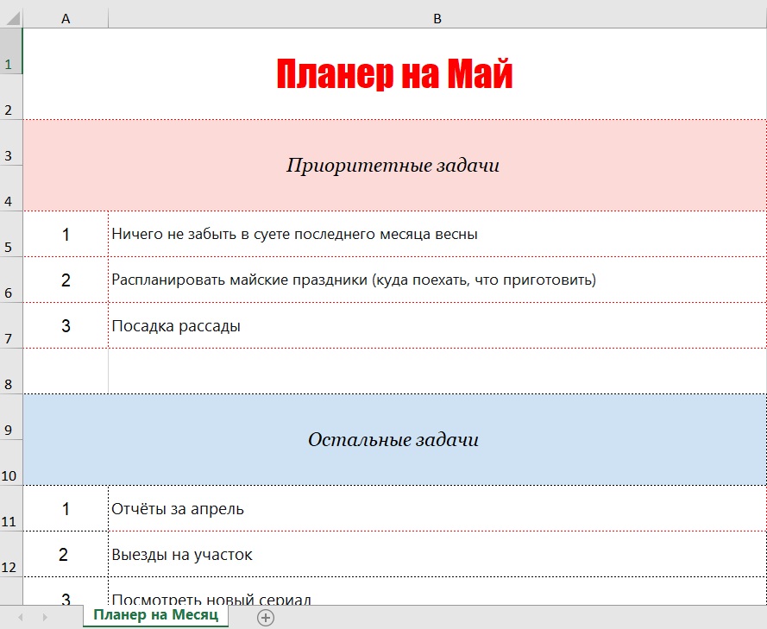Click the add new sheet plus icon

[x=266, y=617]
